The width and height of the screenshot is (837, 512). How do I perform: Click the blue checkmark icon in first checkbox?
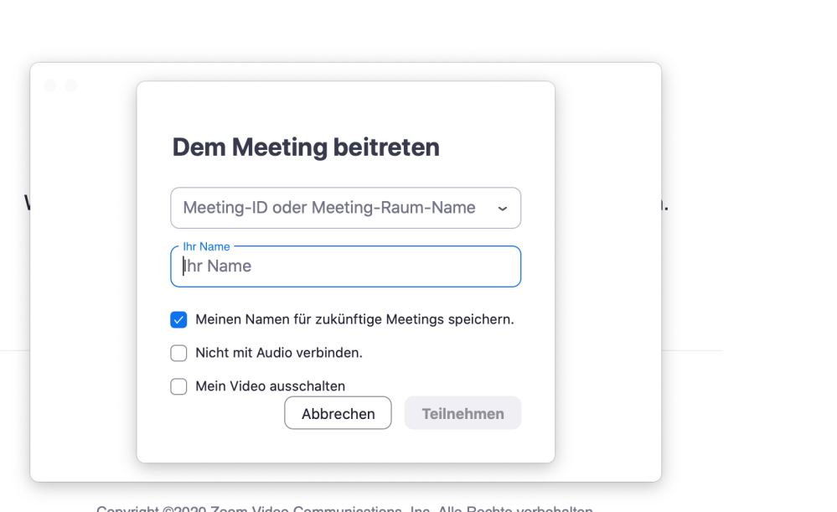178,319
